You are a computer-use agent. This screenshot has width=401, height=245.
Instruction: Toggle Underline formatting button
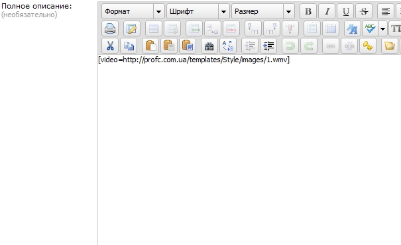pyautogui.click(x=345, y=11)
